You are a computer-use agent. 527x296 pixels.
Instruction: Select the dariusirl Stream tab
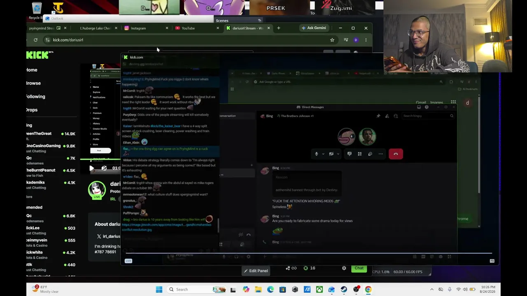[x=248, y=28]
